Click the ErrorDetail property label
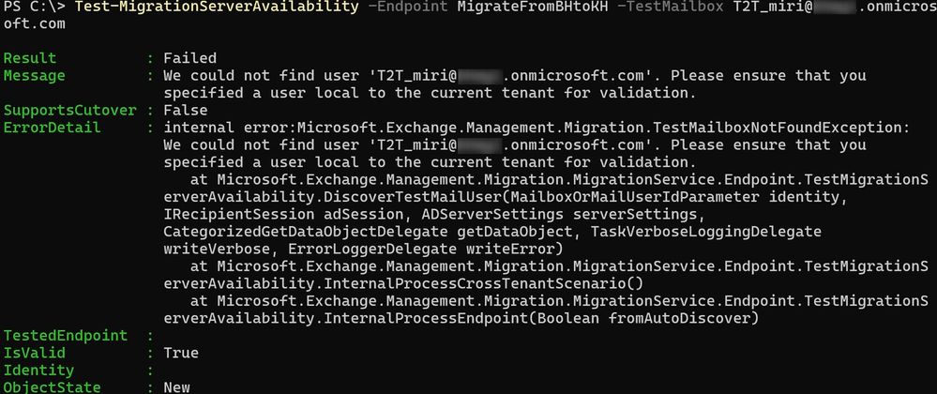 click(52, 128)
